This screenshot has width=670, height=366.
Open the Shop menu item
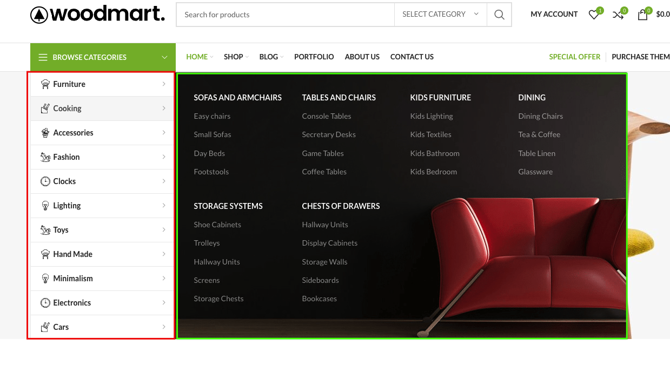point(234,57)
